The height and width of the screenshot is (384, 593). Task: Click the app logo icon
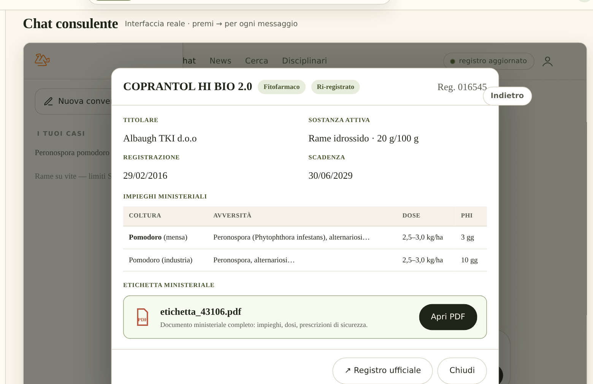(42, 60)
